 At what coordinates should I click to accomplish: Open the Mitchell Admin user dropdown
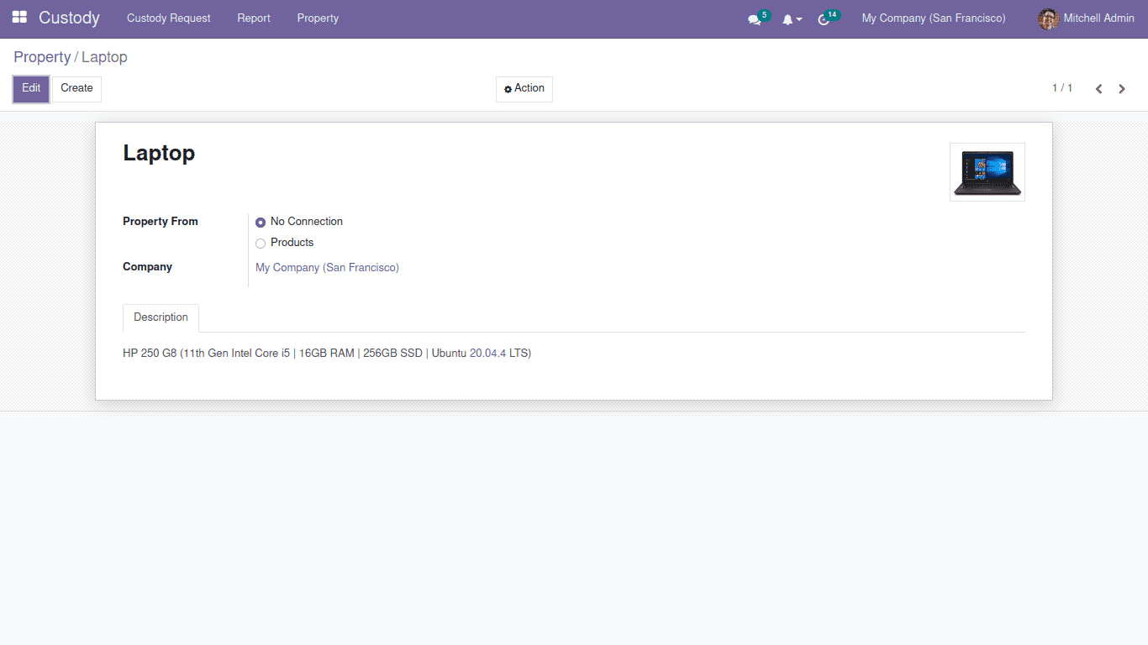click(x=1099, y=18)
